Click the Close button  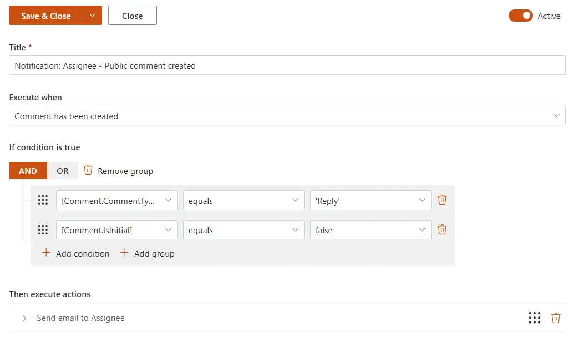pyautogui.click(x=132, y=16)
